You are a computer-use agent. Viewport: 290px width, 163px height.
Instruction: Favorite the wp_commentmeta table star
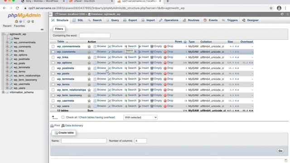(89, 46)
